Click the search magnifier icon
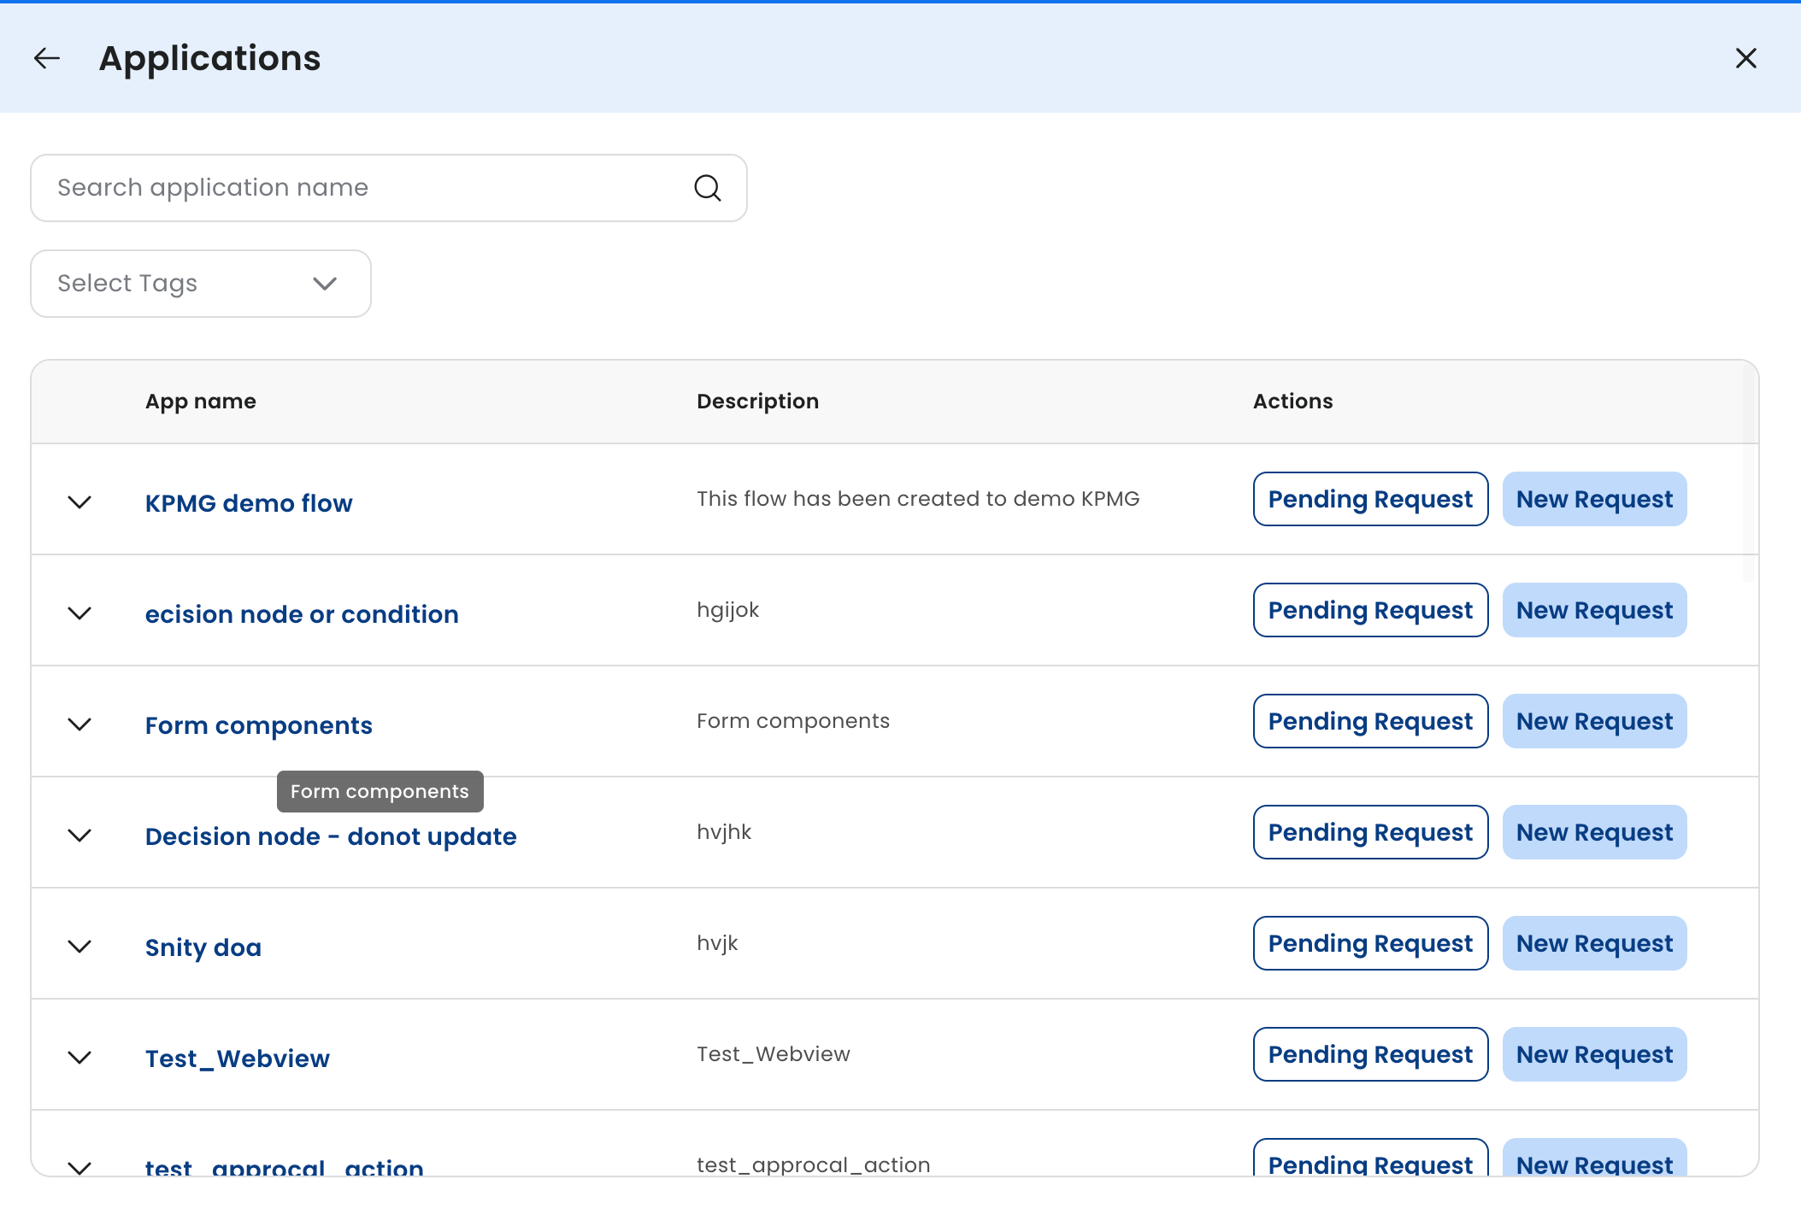The image size is (1801, 1220). 707,188
